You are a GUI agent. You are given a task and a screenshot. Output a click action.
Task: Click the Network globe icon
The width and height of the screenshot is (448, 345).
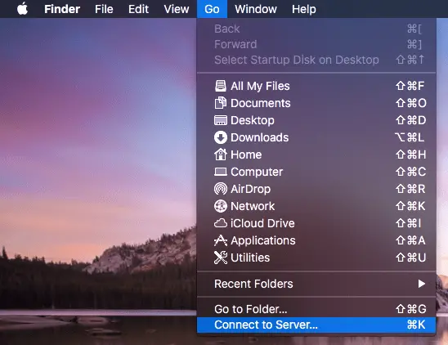click(220, 206)
